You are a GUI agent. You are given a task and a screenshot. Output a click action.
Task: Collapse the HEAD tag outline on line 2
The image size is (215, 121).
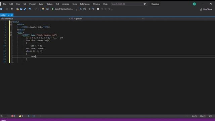coord(11,25)
